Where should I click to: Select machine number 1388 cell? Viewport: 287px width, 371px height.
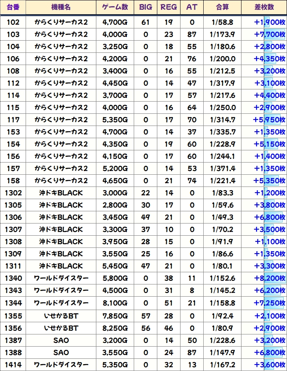[x=13, y=353]
